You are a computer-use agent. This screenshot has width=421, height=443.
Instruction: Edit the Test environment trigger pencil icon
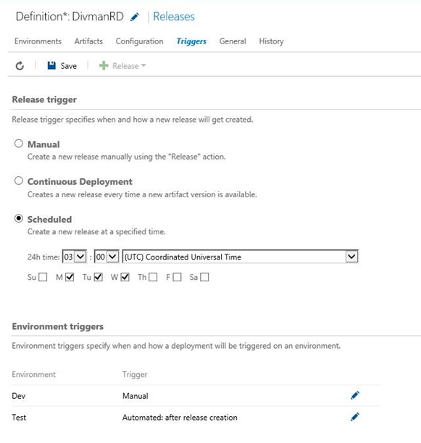tap(355, 417)
